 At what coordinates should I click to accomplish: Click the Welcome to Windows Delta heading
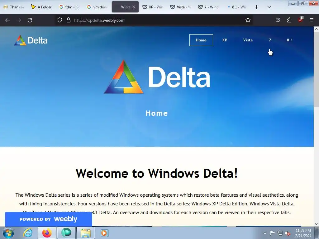[x=157, y=173]
